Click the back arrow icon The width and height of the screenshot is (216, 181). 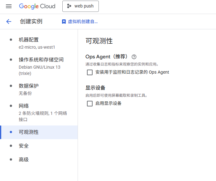pos(9,22)
